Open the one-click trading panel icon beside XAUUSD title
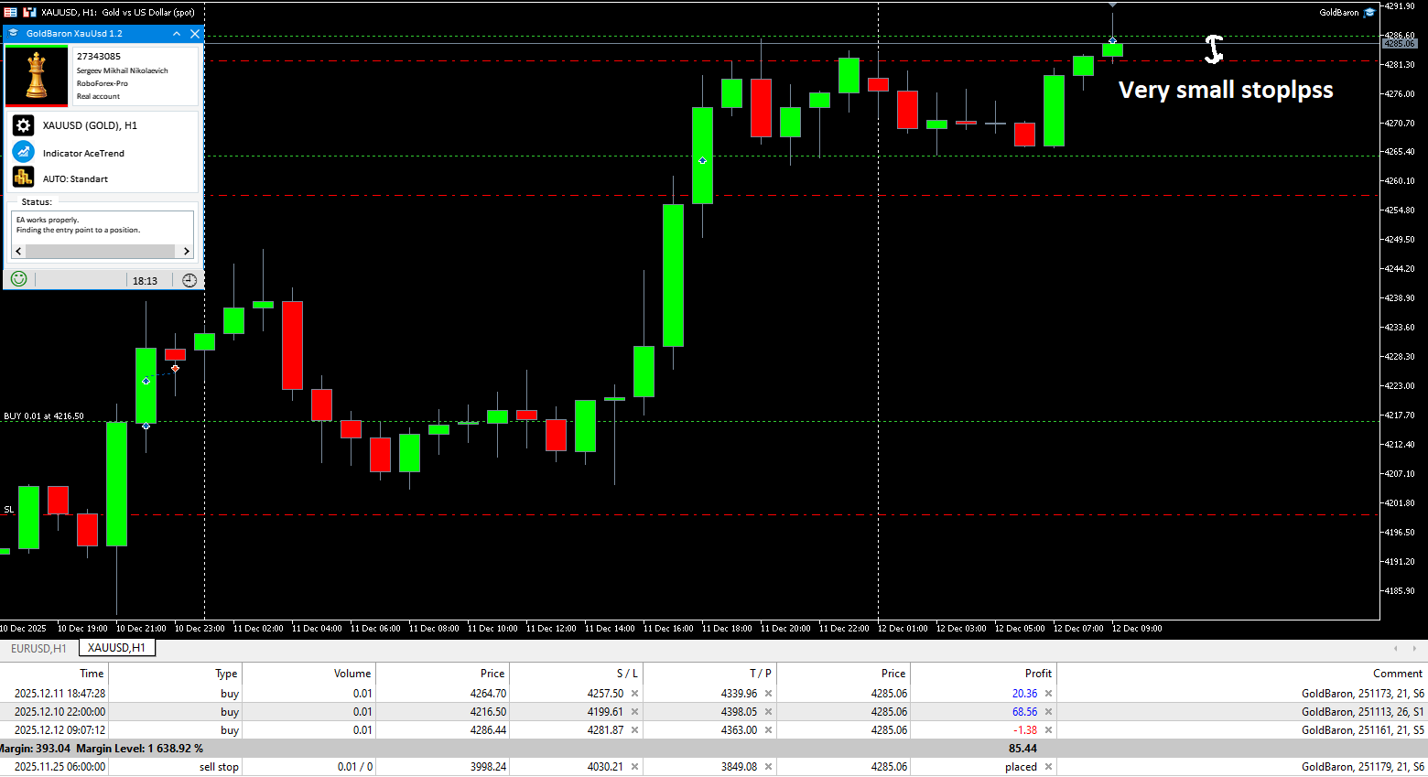This screenshot has height=777, width=1428. (30, 12)
